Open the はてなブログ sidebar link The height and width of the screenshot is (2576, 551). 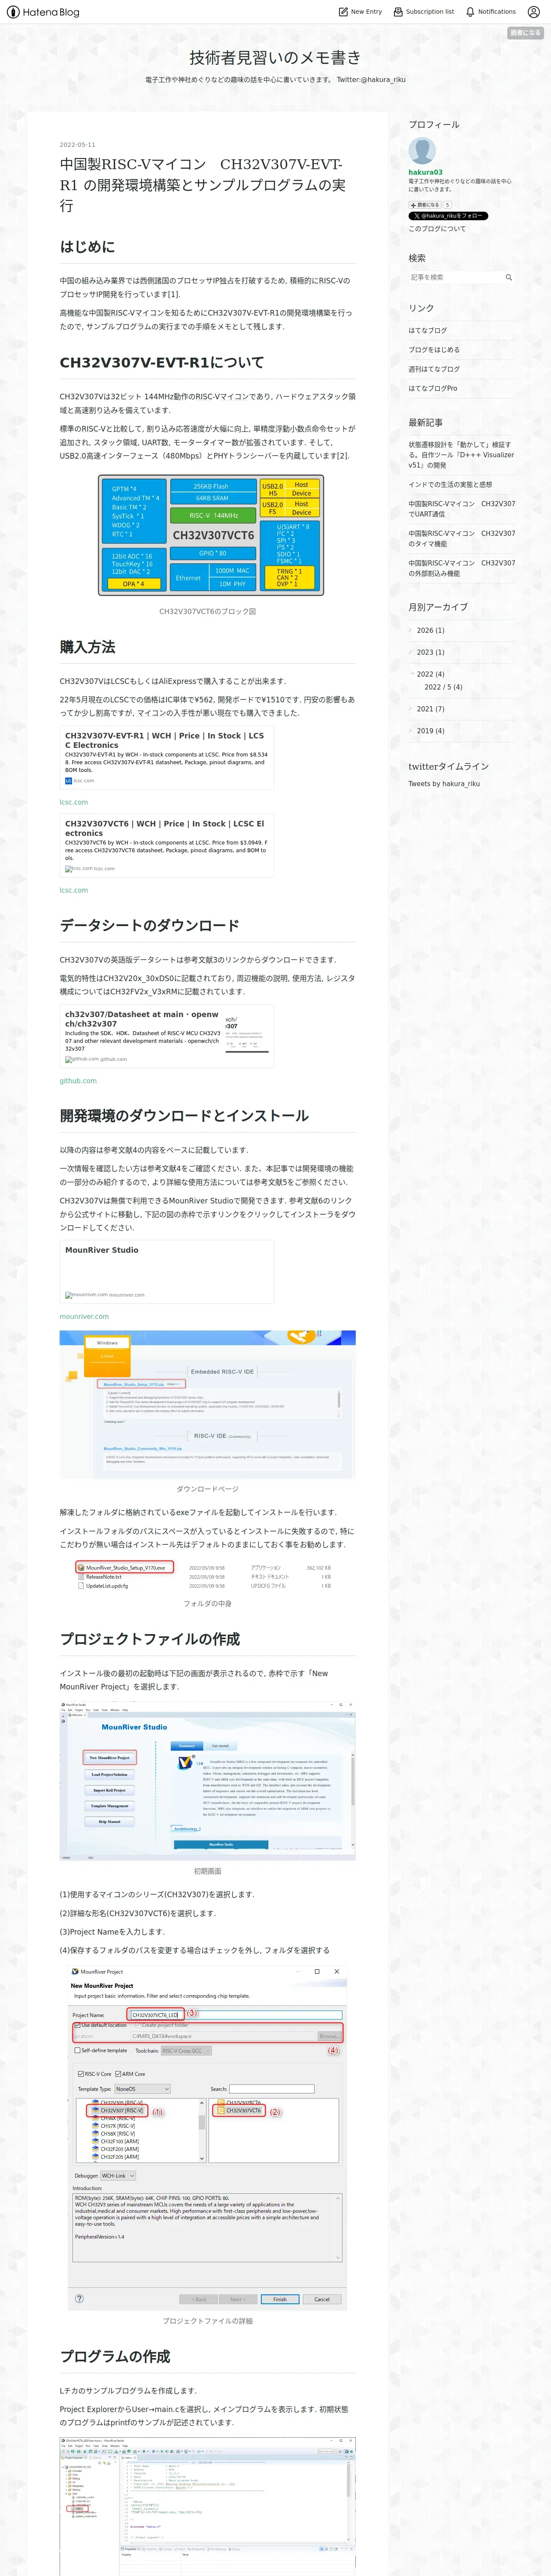click(428, 330)
